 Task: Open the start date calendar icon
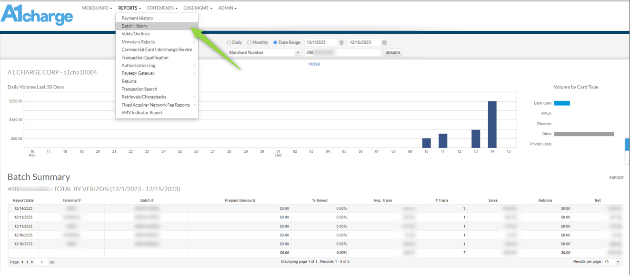coord(341,42)
